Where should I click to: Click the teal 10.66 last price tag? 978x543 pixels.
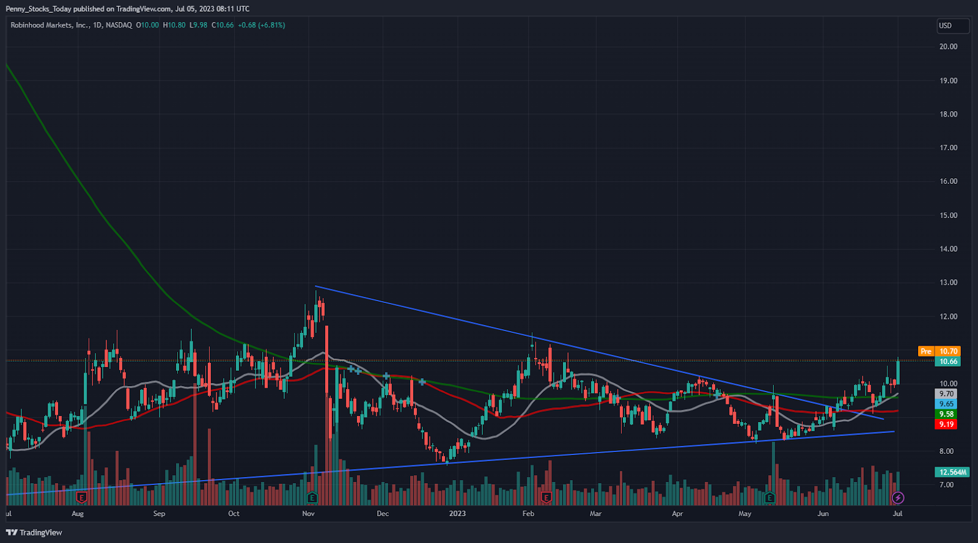coord(948,362)
